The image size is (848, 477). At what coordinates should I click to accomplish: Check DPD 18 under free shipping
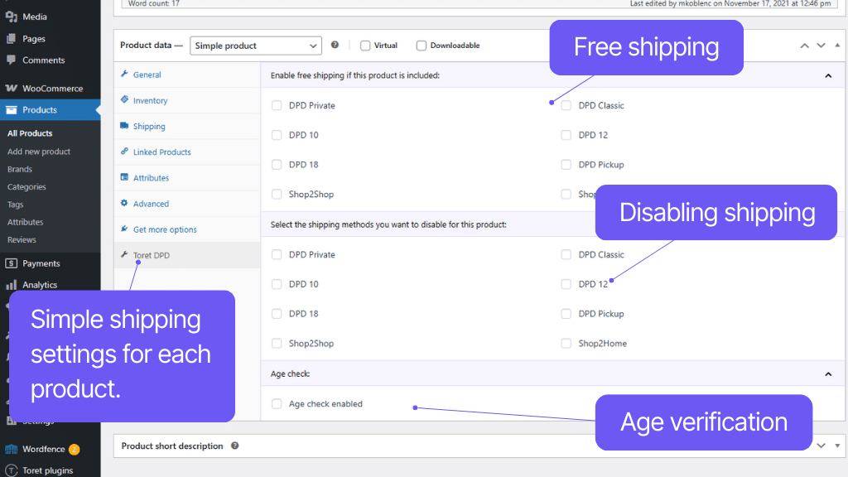277,165
